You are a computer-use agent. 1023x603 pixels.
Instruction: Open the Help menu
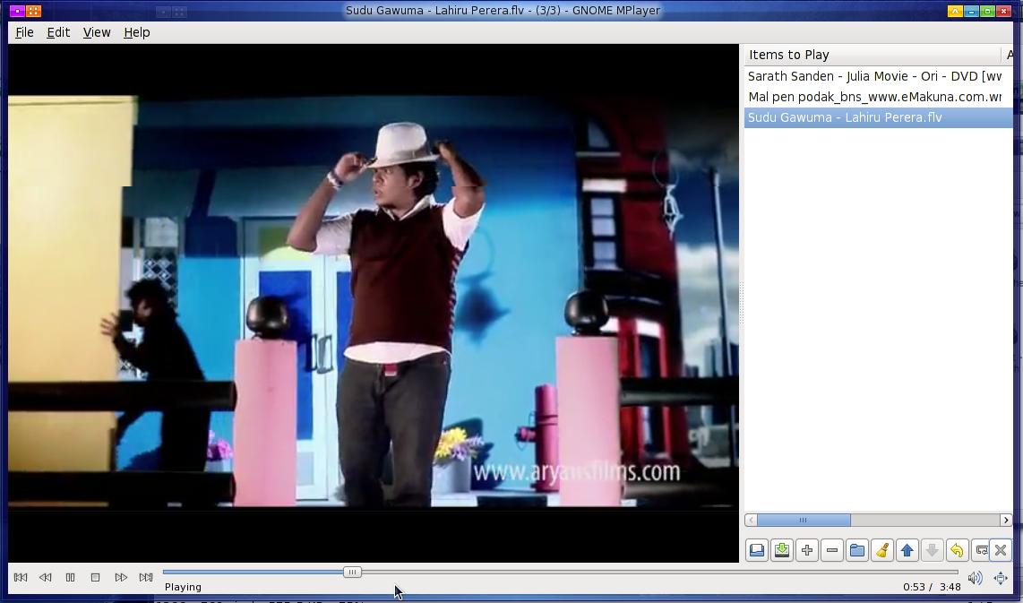(137, 32)
